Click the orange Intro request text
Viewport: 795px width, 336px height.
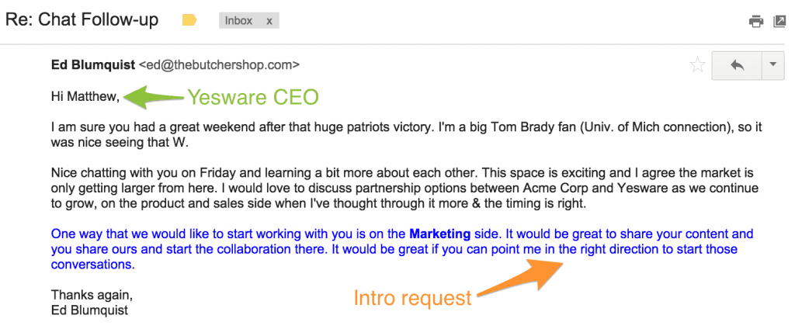[412, 298]
